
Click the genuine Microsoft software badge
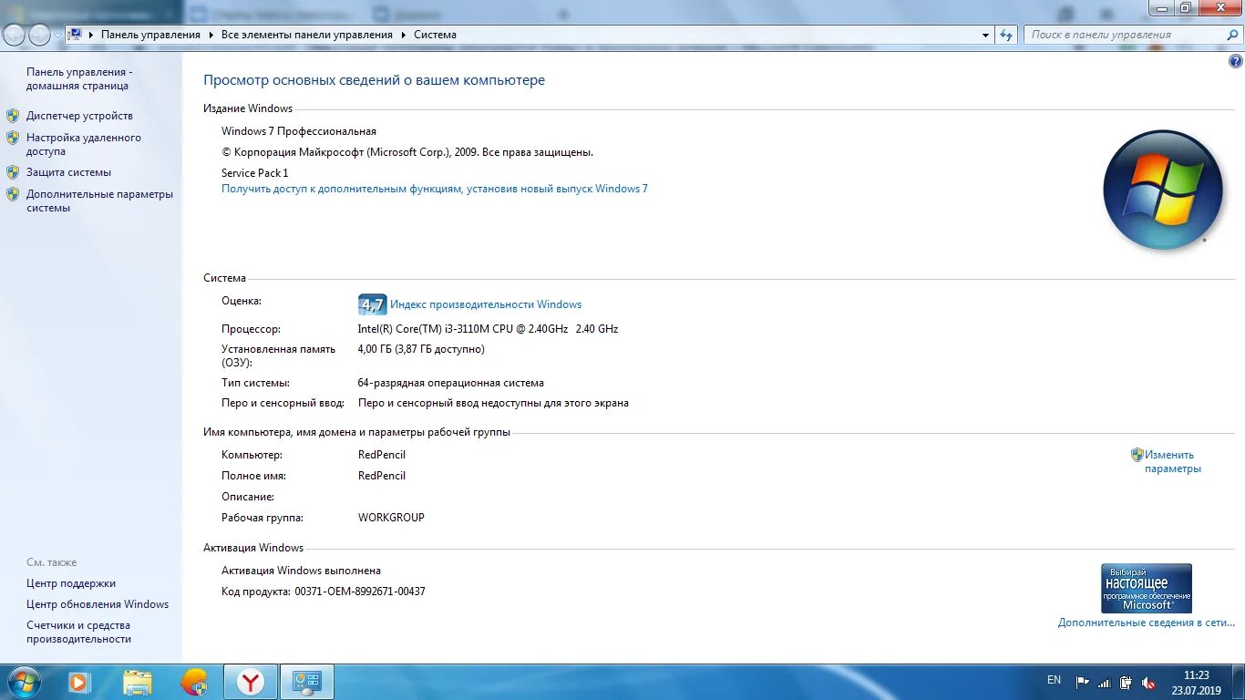(x=1147, y=588)
